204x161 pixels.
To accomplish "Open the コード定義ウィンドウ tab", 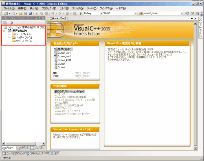I will point(15,154).
